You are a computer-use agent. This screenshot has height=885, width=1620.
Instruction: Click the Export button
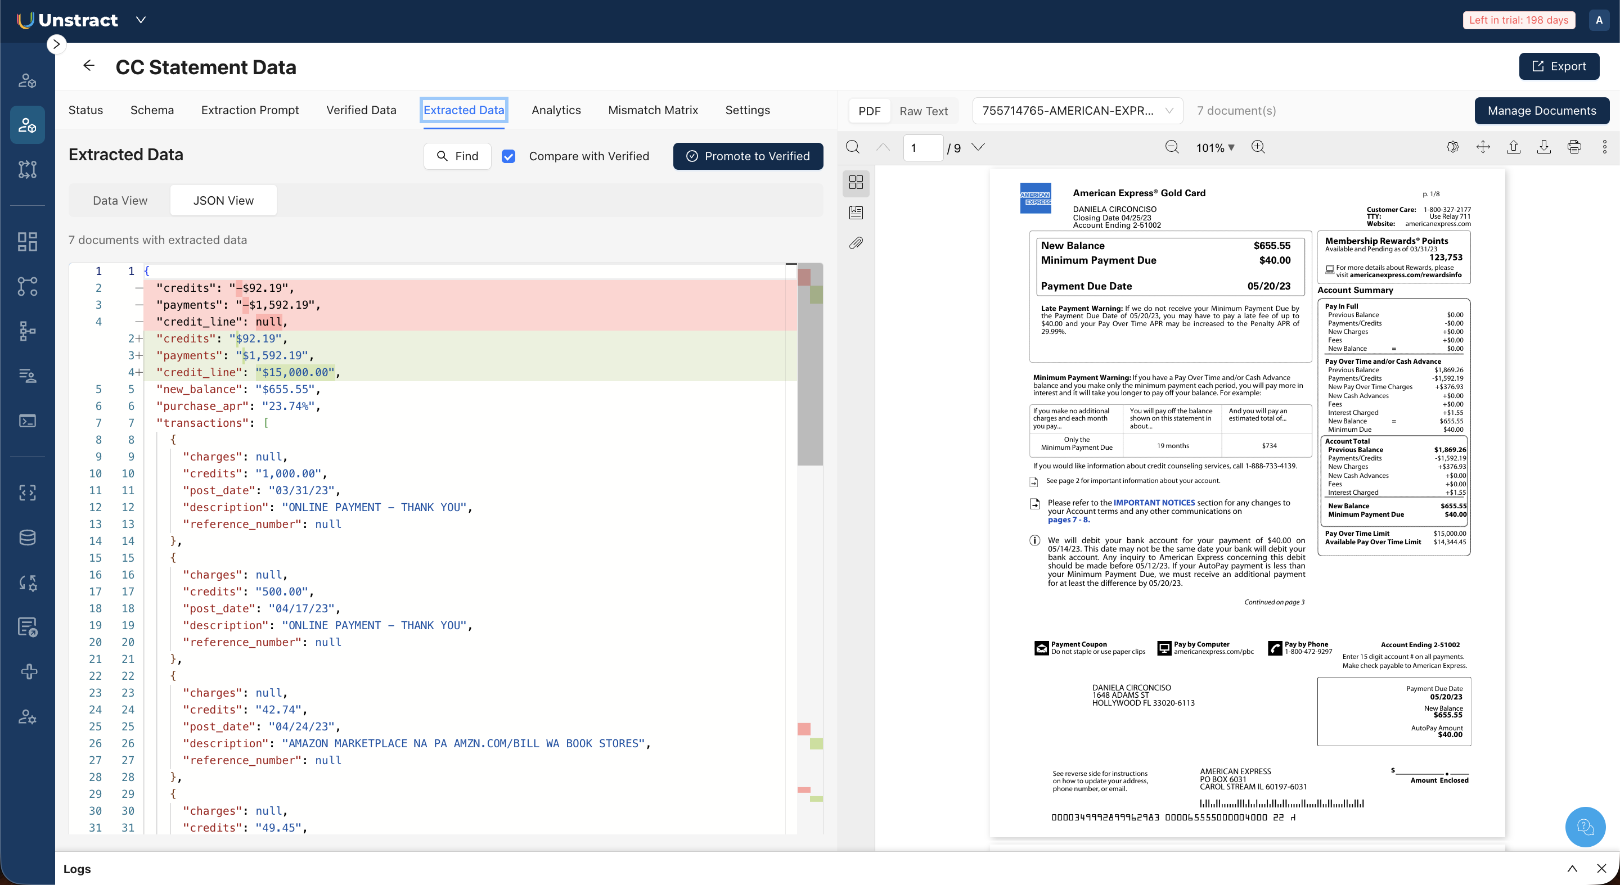tap(1559, 66)
